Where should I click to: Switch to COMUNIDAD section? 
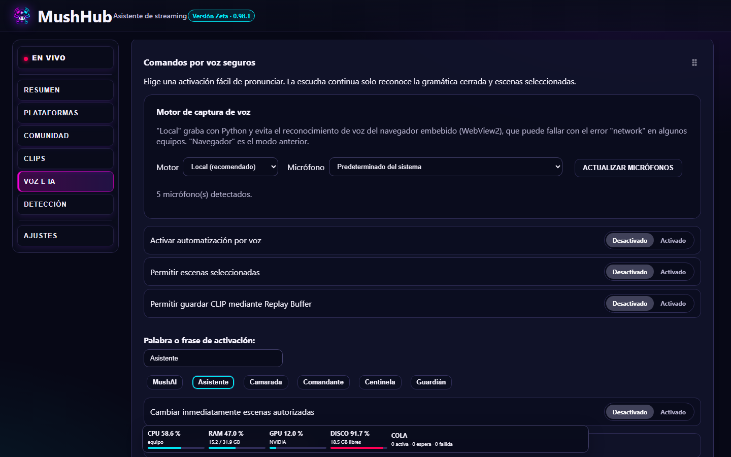[65, 136]
